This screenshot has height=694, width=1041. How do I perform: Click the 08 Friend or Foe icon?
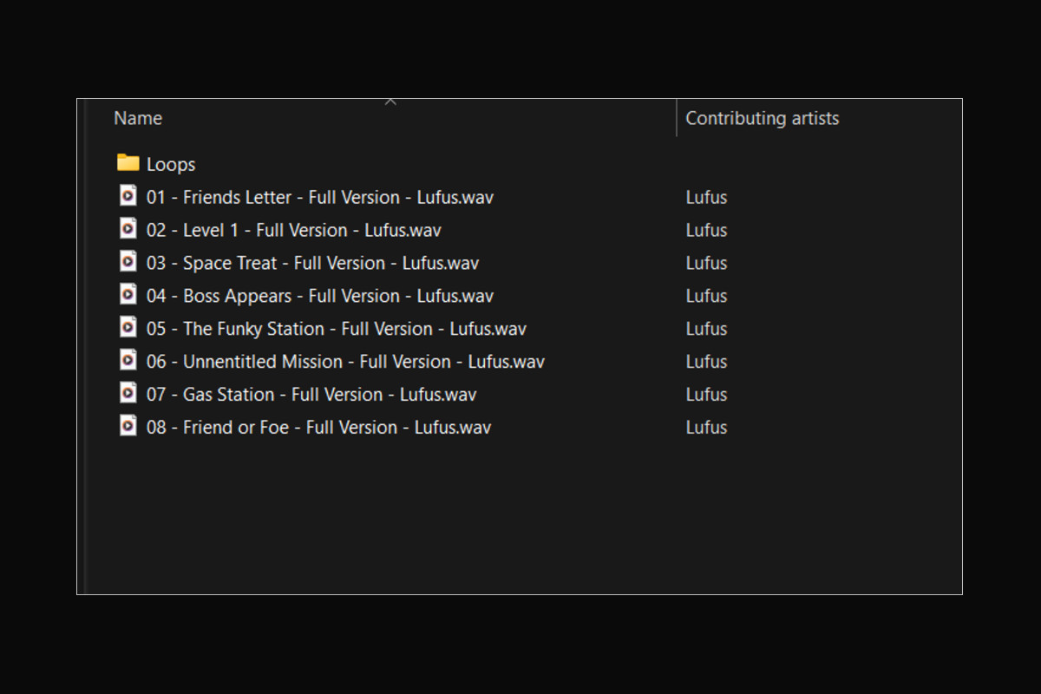pyautogui.click(x=128, y=427)
